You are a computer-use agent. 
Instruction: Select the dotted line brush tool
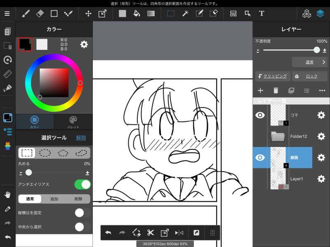point(68,14)
